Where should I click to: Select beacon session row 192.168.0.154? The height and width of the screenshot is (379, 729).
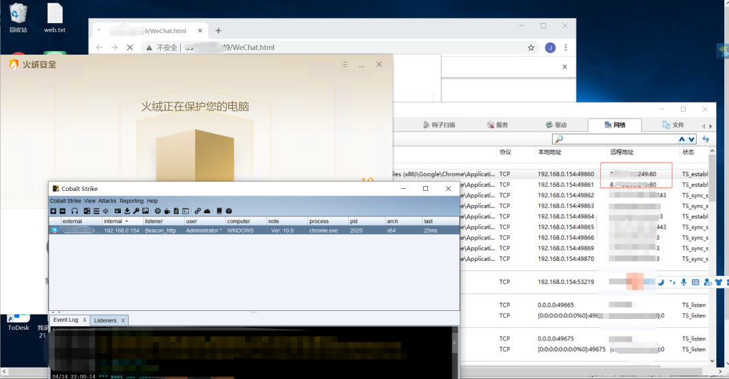pos(254,231)
